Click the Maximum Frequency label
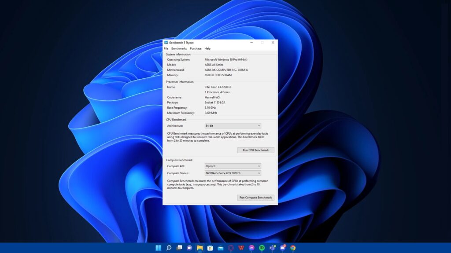451x253 pixels. (181, 113)
